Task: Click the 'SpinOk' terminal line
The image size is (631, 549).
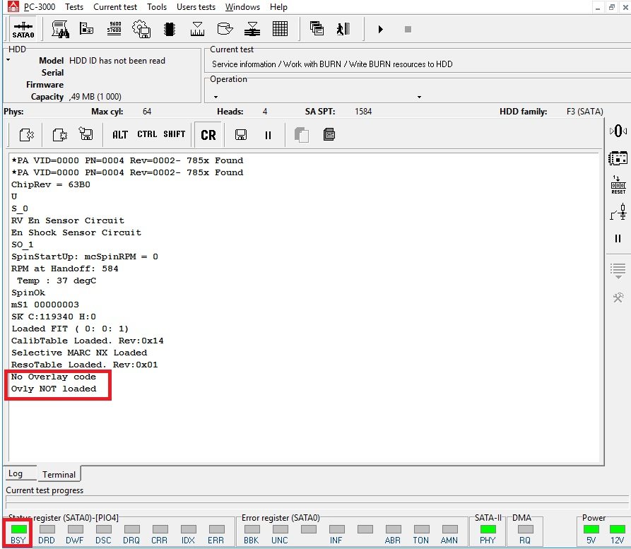Action: [28, 293]
